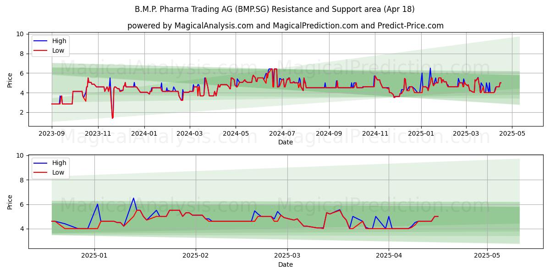
Task: Click the 2024-05 x-axis label
Action: 236,133
